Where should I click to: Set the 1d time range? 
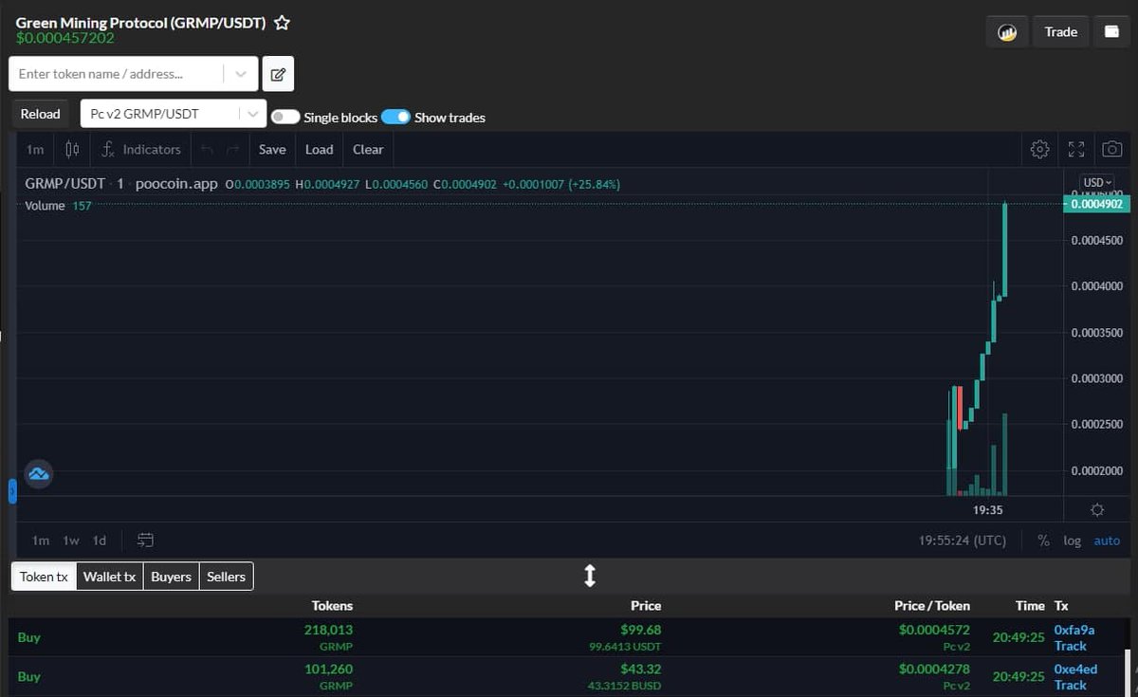(x=100, y=541)
